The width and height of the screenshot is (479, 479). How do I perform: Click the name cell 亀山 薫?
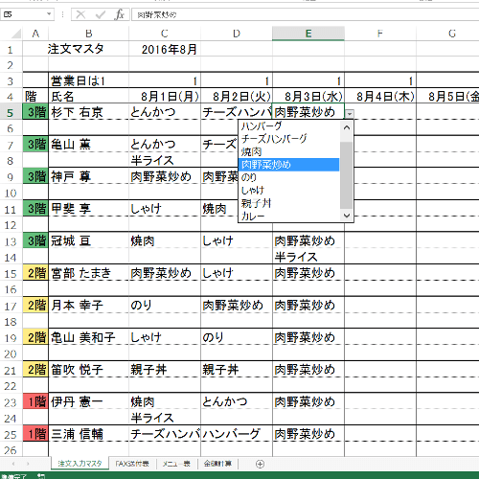click(x=89, y=145)
